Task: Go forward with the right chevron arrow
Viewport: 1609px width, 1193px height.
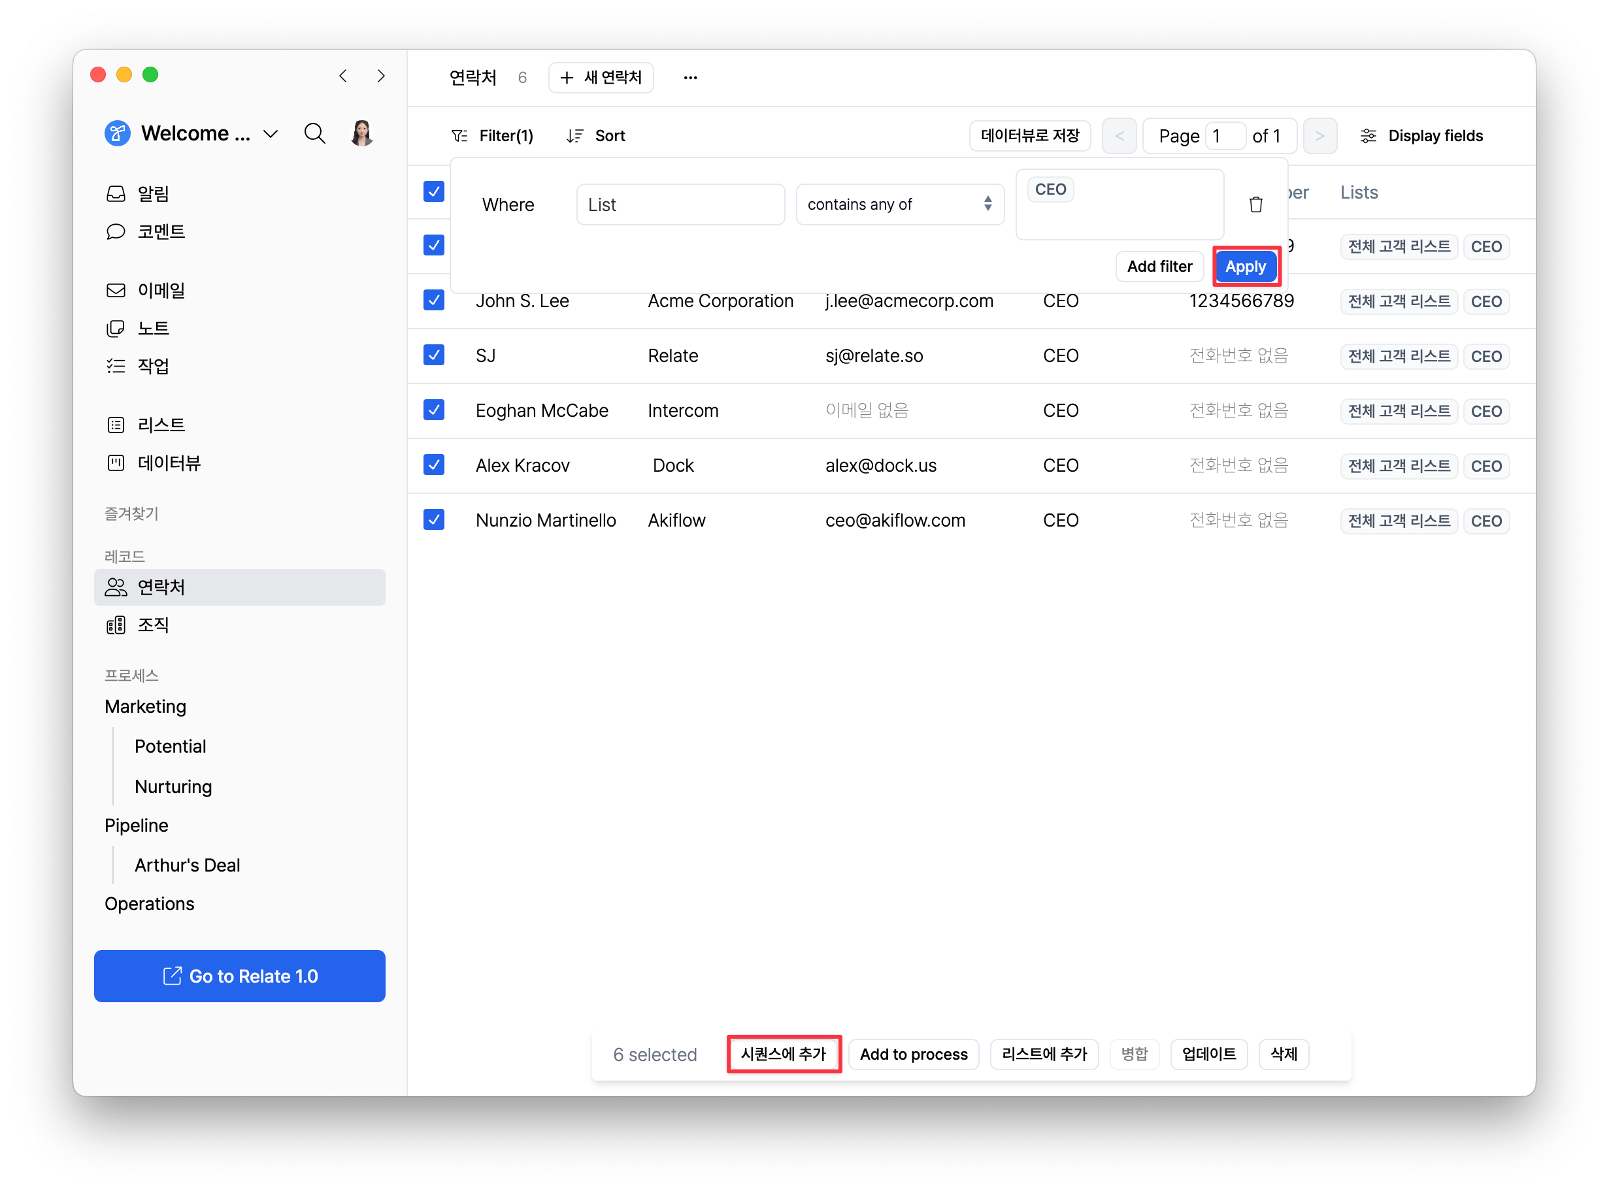Action: coord(381,76)
